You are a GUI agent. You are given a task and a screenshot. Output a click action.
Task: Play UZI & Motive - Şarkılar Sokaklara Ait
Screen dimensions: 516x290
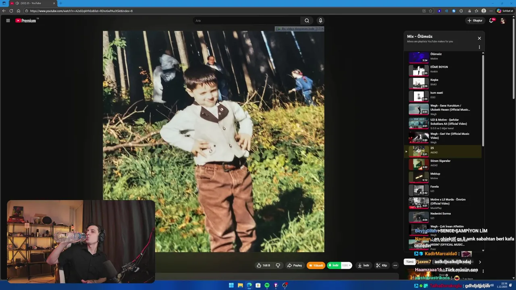point(443,124)
